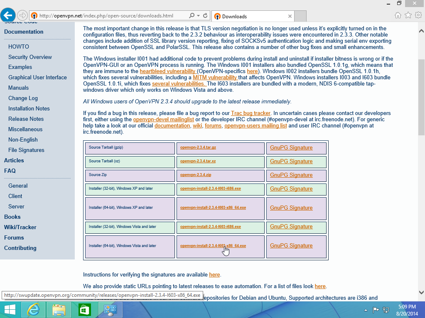Download openvpn-2.3.4.zip
This screenshot has width=425, height=318.
[x=195, y=175]
